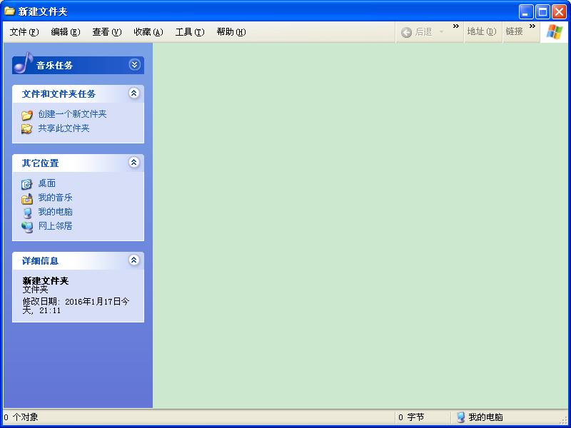Collapse the 详细信息 panel

coord(133,260)
